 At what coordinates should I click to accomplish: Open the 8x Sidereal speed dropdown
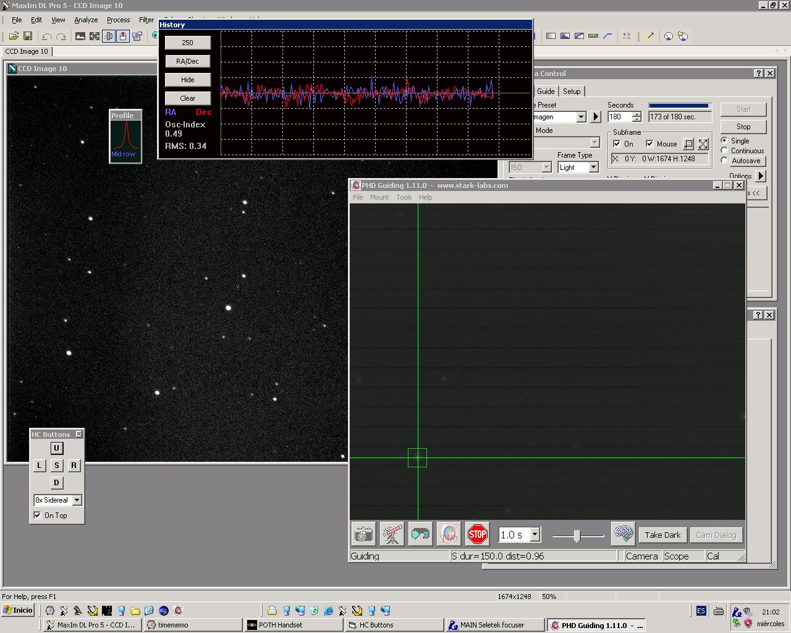point(77,500)
